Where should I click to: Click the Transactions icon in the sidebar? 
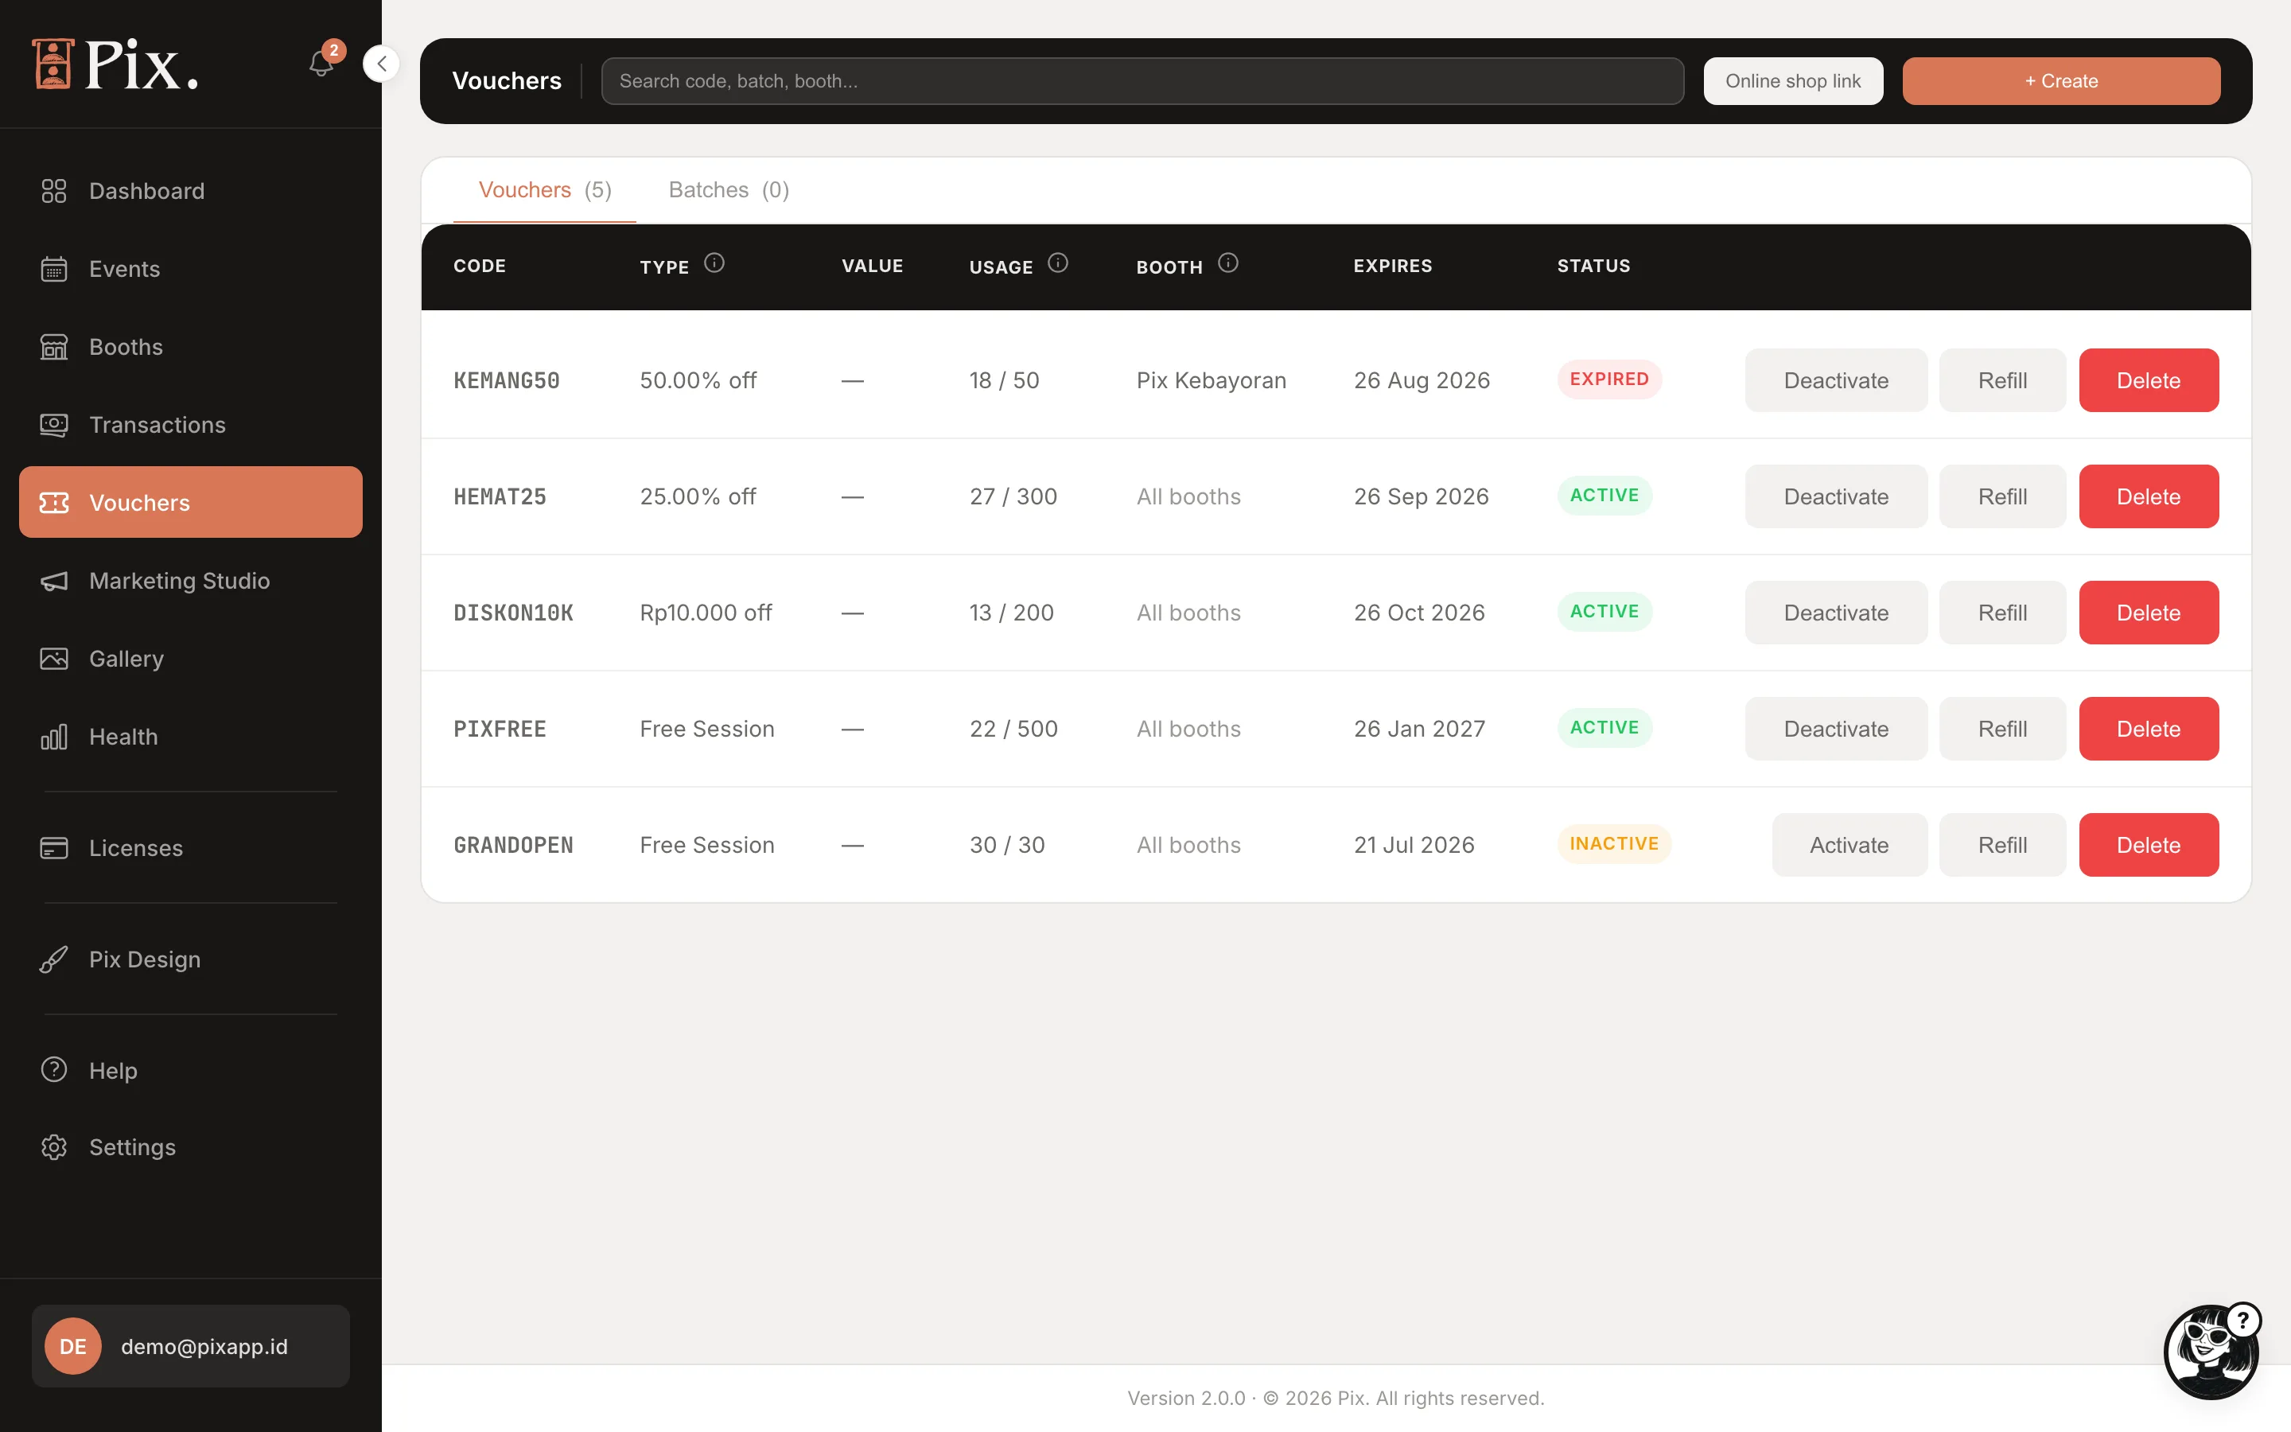tap(54, 424)
